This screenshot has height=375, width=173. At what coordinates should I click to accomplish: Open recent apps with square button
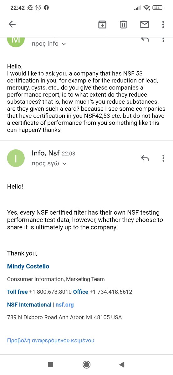[x=51, y=364]
